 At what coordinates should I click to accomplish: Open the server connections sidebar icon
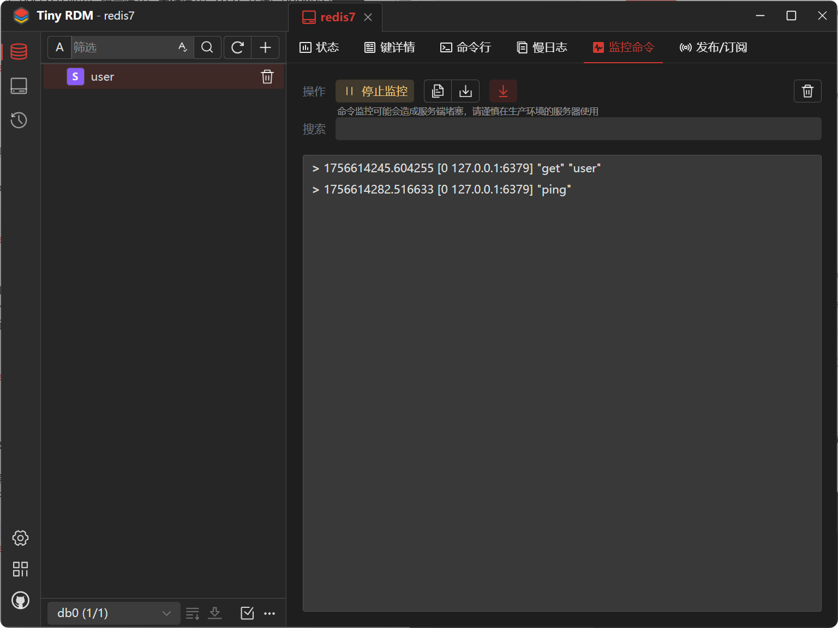pos(19,86)
